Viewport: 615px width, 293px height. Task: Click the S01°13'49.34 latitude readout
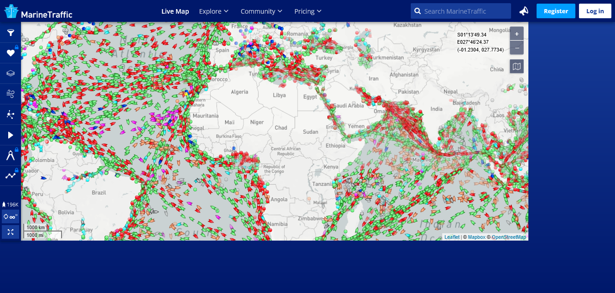point(472,35)
